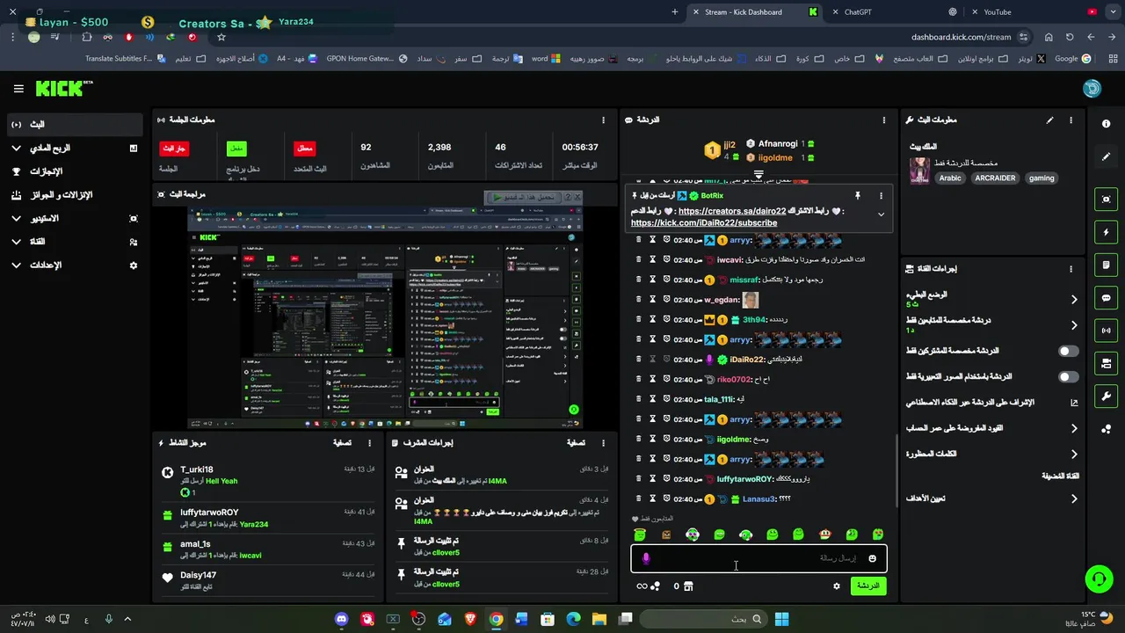The width and height of the screenshot is (1125, 633).
Task: Click shield icon on w_egdan message
Action: pos(667,300)
